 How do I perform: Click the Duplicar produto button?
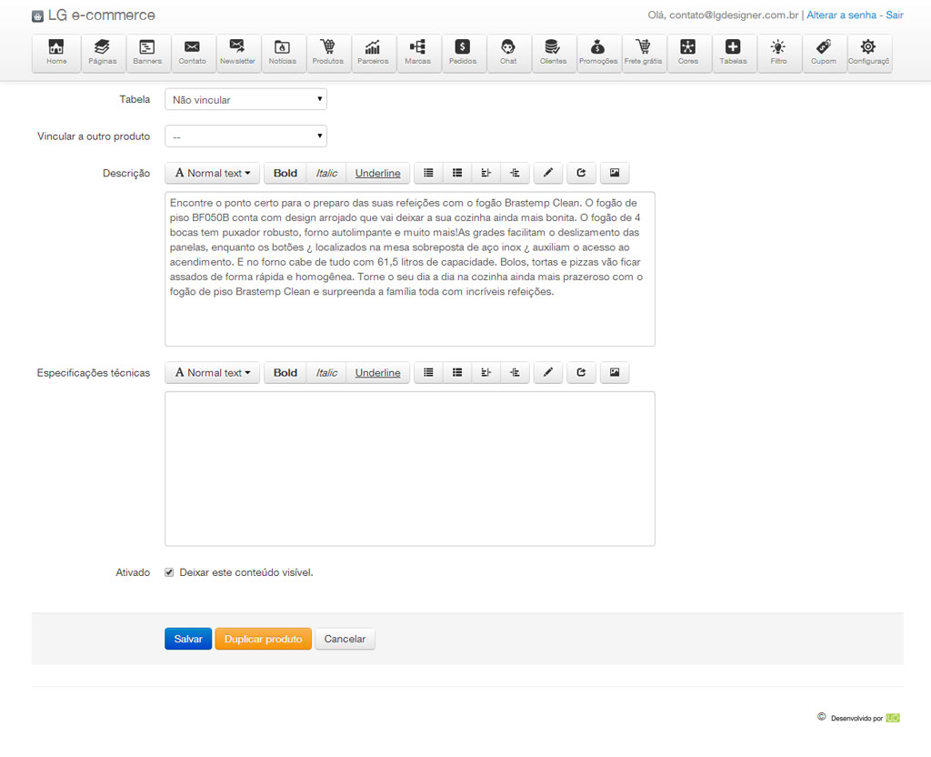pos(263,639)
